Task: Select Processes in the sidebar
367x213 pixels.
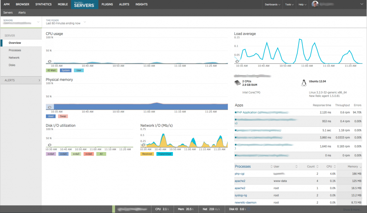Action: click(x=15, y=50)
